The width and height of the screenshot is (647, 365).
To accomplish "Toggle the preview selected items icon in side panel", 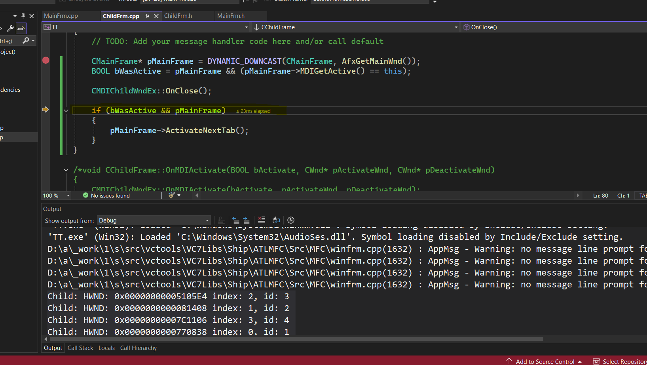I will [x=21, y=28].
